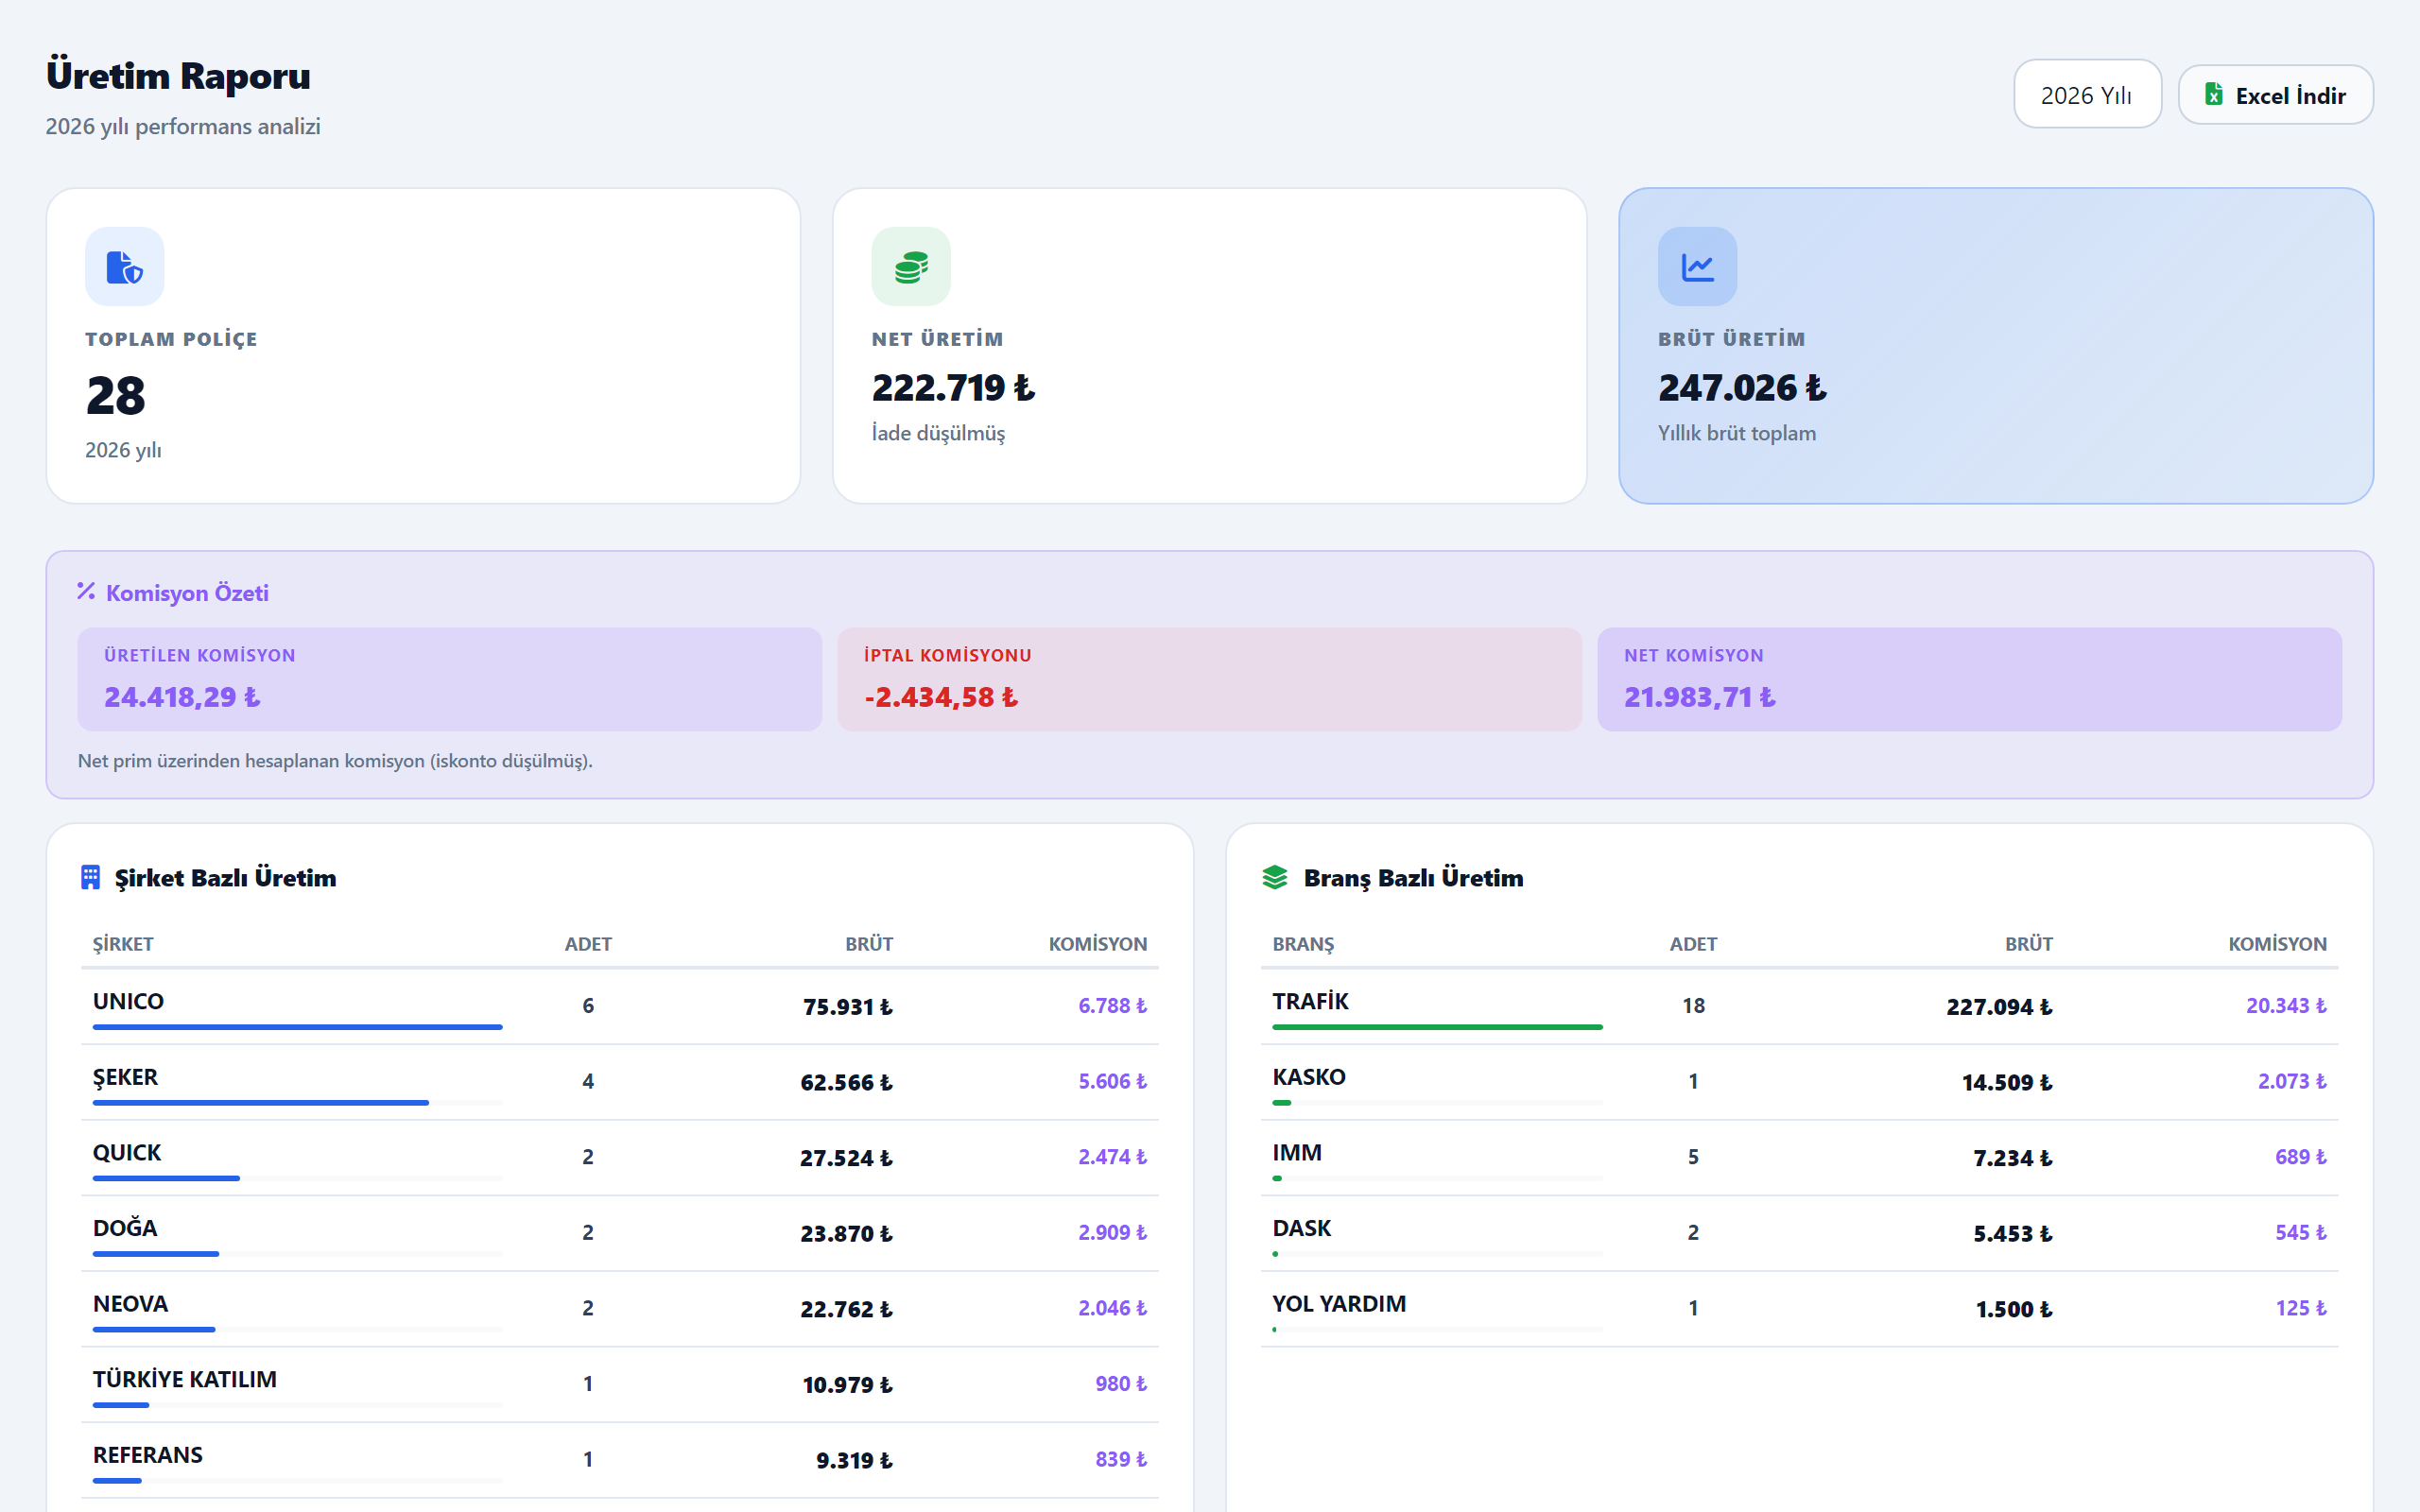Click the layers icon beside Branş Bazlı Üretim
Screen dimensions: 2420x1512
click(x=1275, y=877)
